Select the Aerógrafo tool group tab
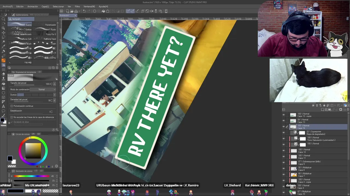This screenshot has height=196, width=350. point(21,19)
